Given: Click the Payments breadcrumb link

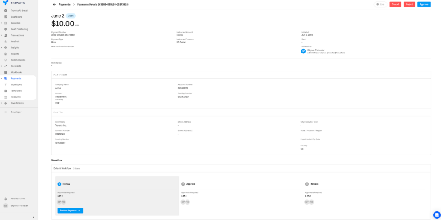Looking at the screenshot, I should [x=65, y=4].
